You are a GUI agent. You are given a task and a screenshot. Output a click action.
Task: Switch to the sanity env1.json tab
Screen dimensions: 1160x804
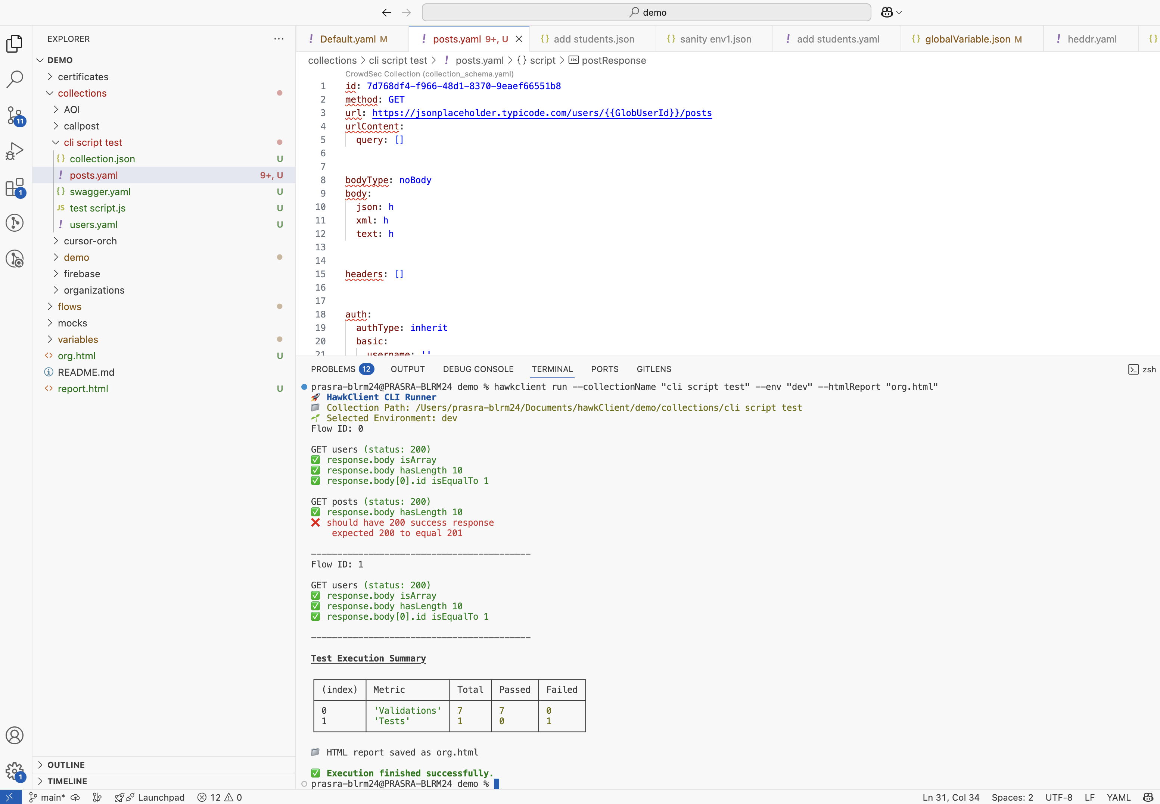(x=715, y=38)
